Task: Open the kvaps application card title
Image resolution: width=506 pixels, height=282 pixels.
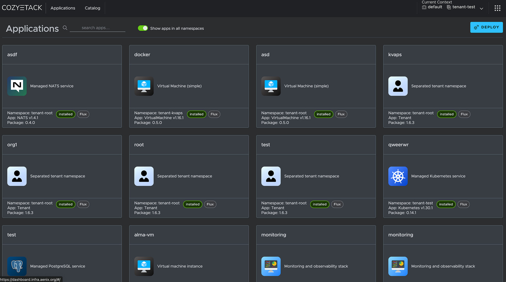Action: tap(395, 55)
